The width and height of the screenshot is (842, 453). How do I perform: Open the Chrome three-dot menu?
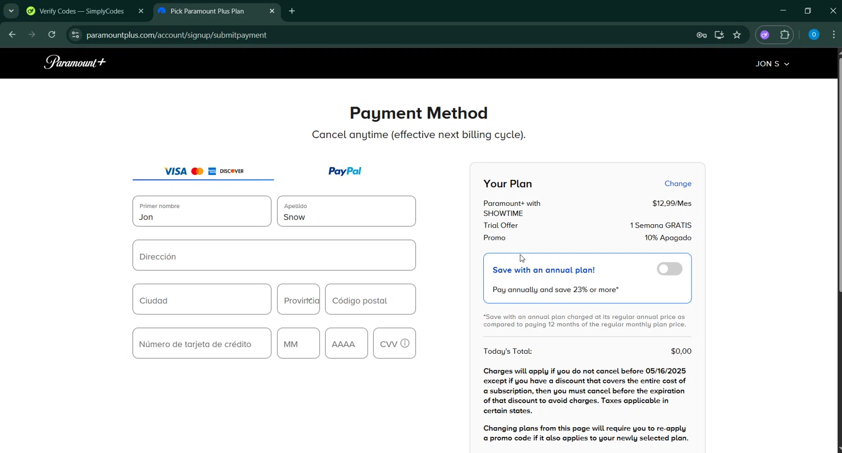[834, 35]
